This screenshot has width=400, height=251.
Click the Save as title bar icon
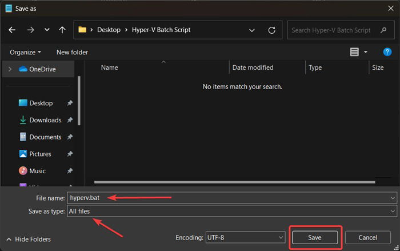click(x=9, y=9)
